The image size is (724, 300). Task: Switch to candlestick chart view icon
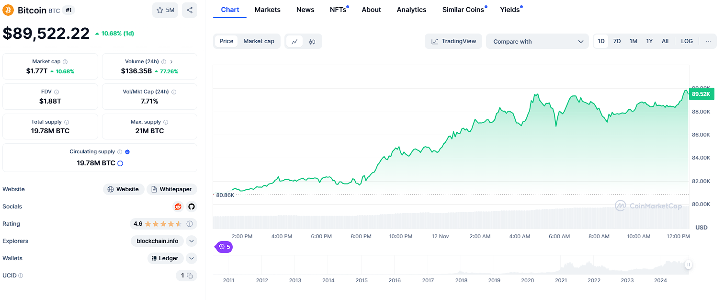pyautogui.click(x=312, y=42)
